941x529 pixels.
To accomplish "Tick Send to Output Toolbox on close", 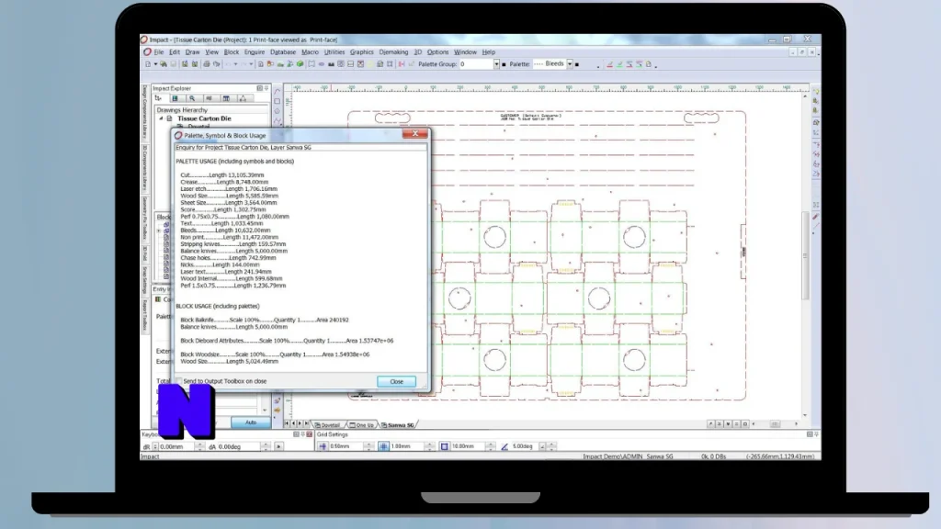I will tap(178, 381).
